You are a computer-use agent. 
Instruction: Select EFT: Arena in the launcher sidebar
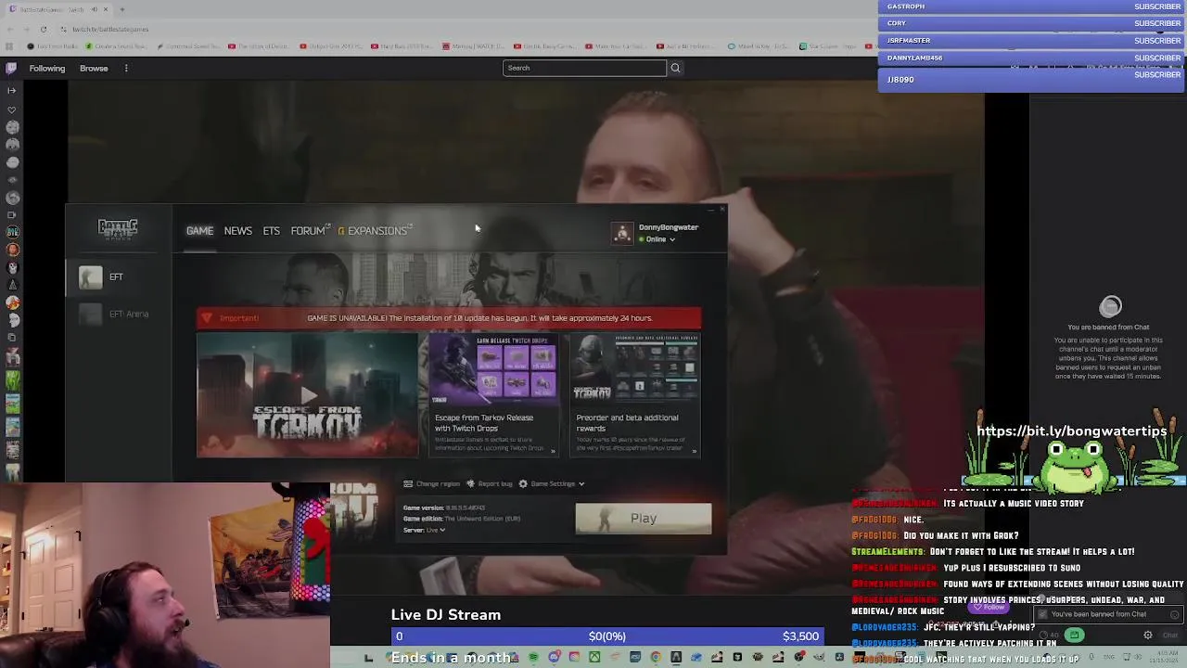point(119,315)
